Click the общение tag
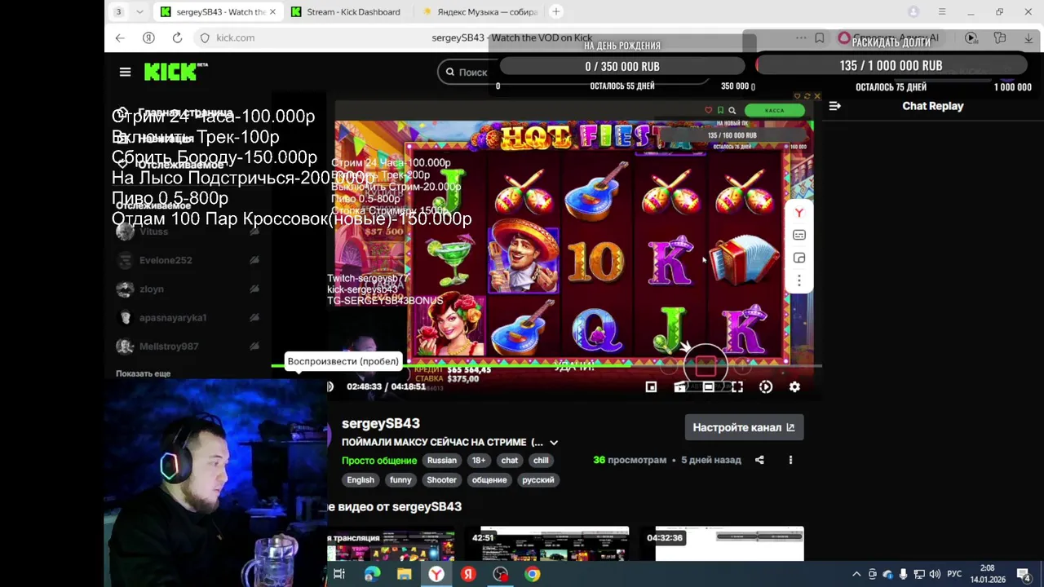The image size is (1044, 587). click(489, 480)
